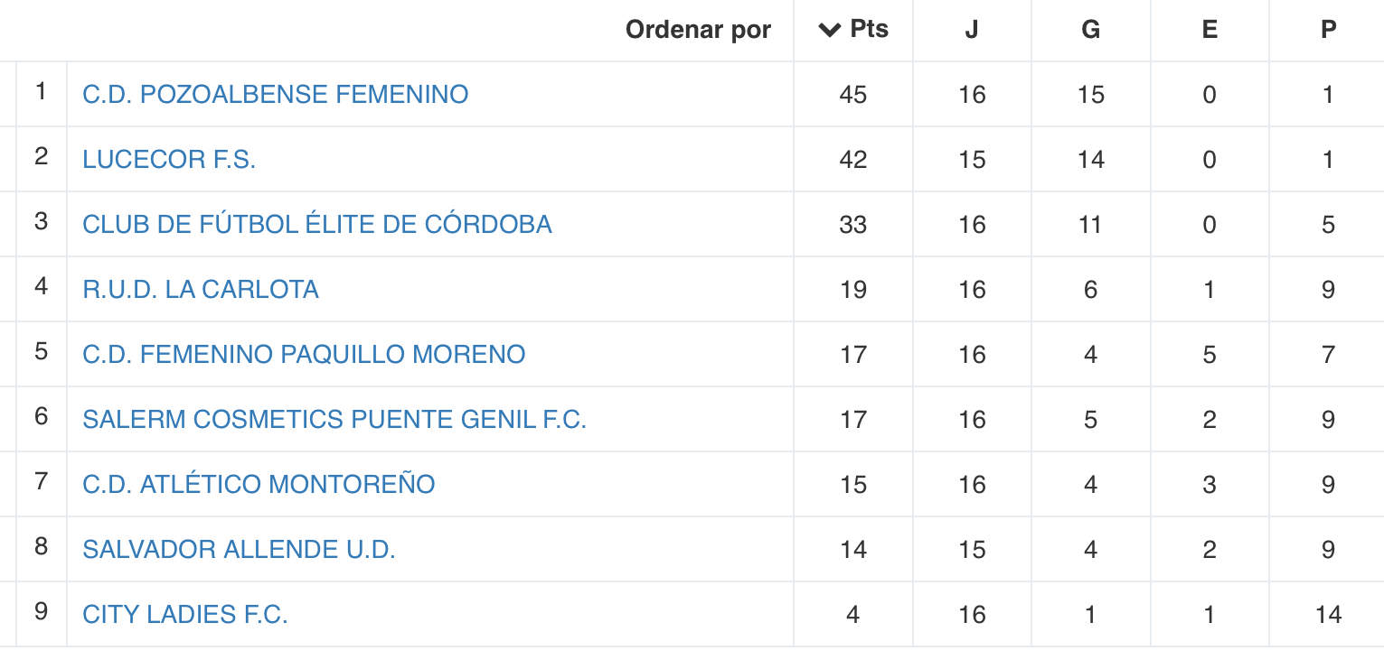The width and height of the screenshot is (1384, 660).
Task: Click position 1 rank cell
Action: pos(41,94)
